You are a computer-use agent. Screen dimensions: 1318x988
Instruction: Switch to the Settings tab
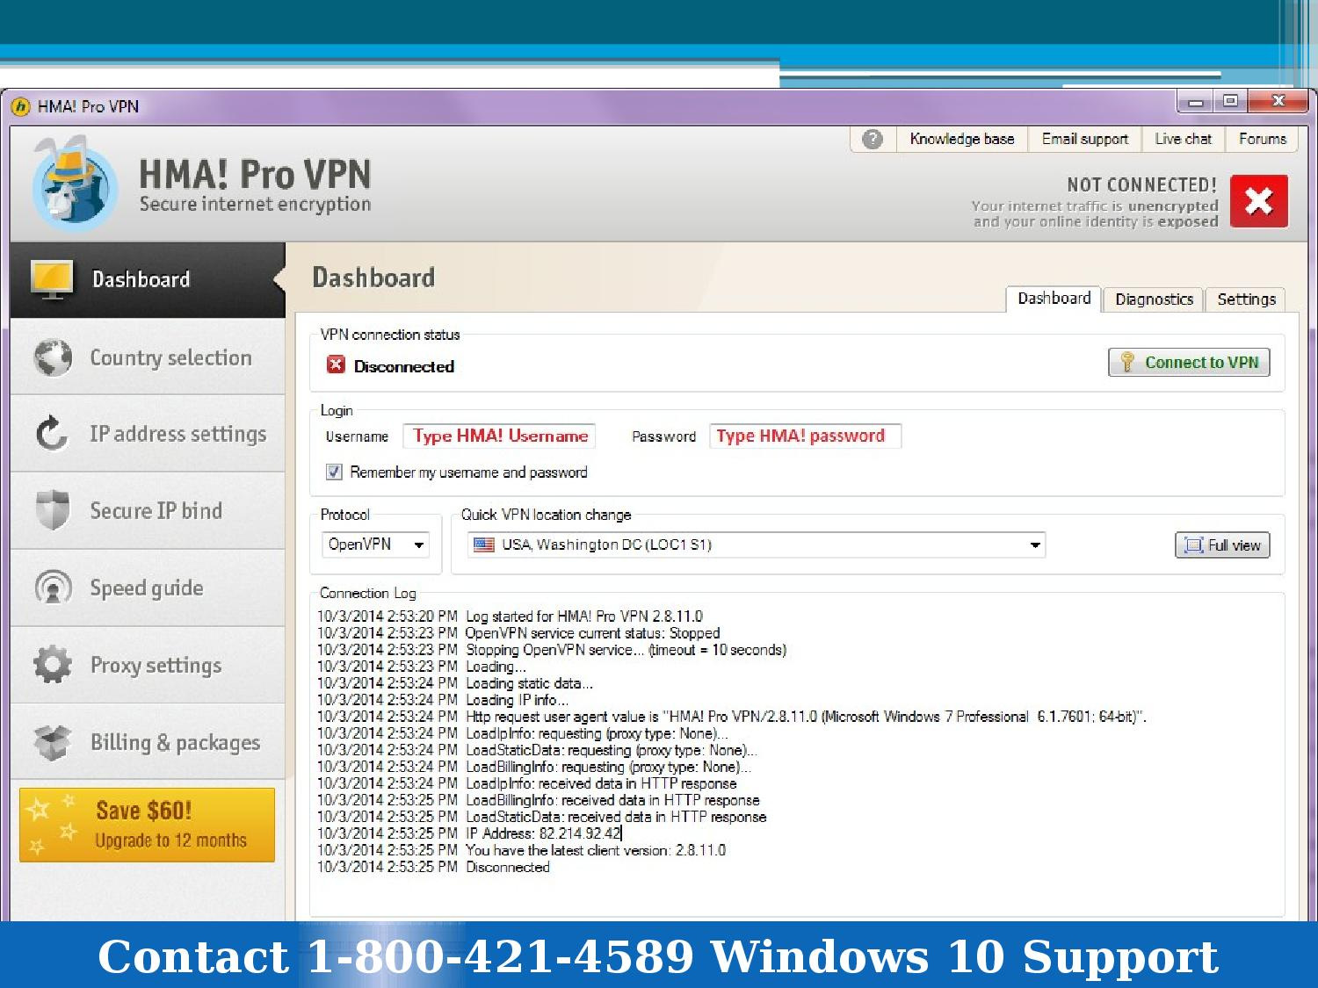(1246, 299)
